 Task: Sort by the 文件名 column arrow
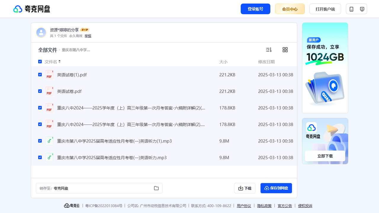[60, 62]
